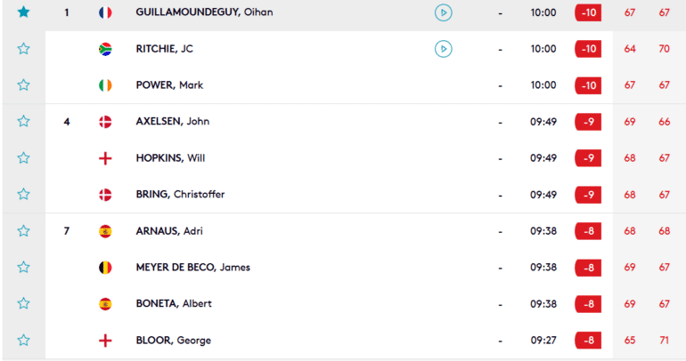The image size is (686, 361).
Task: Expand BLOOR, George row details
Action: click(365, 341)
